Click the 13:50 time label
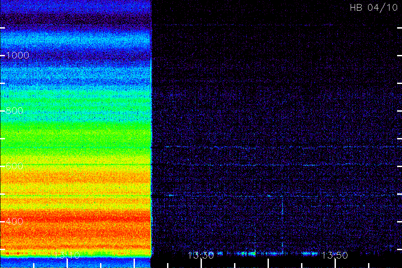The width and height of the screenshot is (402, 268). point(335,255)
